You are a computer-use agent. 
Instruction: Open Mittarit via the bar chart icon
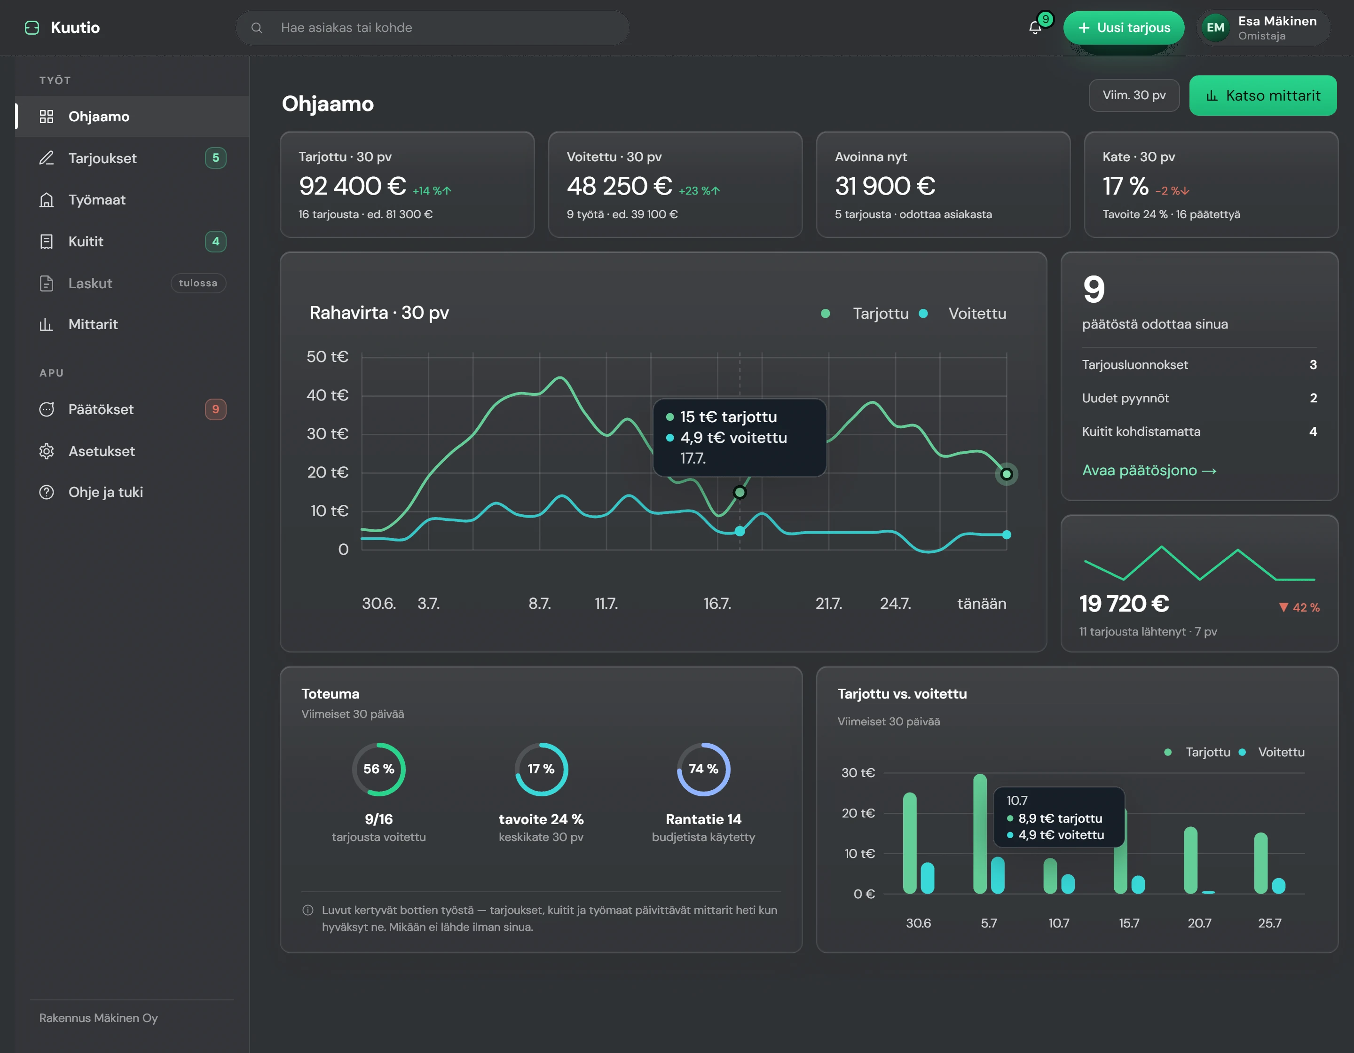click(47, 324)
